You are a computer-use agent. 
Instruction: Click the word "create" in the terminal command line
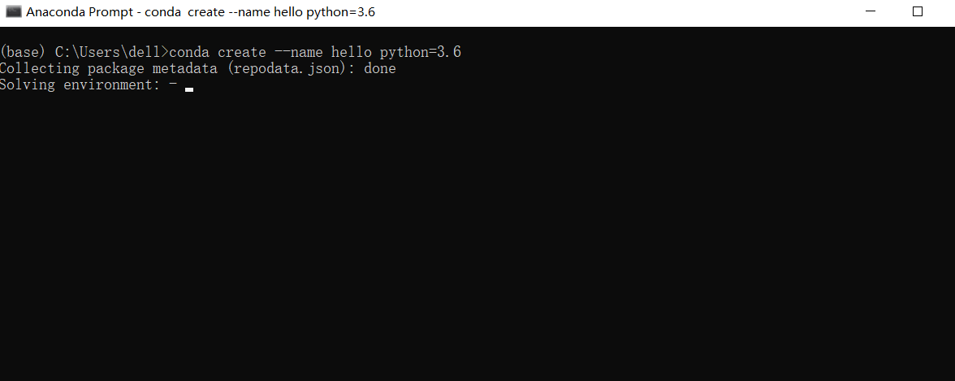pyautogui.click(x=242, y=53)
